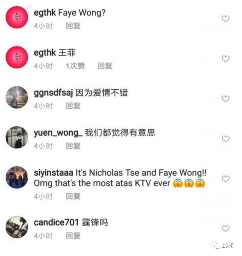Open the 19楼 WeChat watermark logo
Image resolution: width=242 pixels, height=256 pixels.
click(x=223, y=245)
